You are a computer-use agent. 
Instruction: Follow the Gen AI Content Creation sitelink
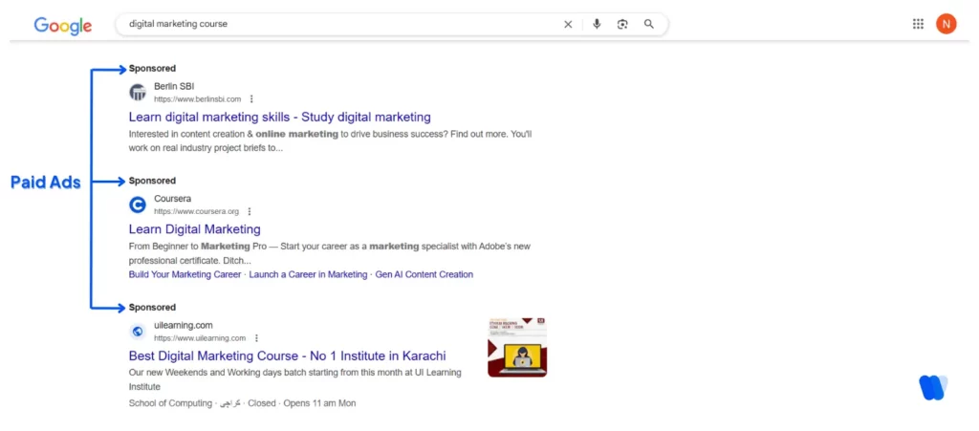424,274
